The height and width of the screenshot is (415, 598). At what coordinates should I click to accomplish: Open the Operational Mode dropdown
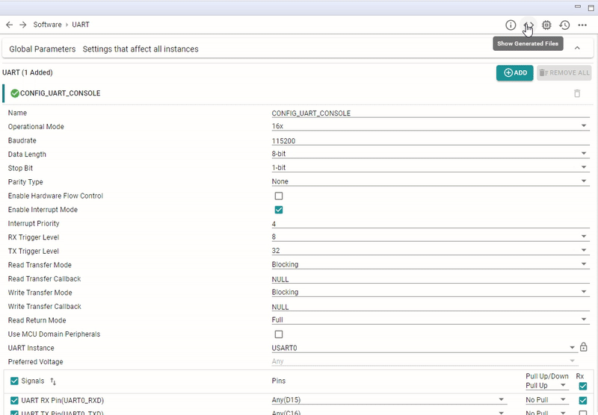point(430,127)
